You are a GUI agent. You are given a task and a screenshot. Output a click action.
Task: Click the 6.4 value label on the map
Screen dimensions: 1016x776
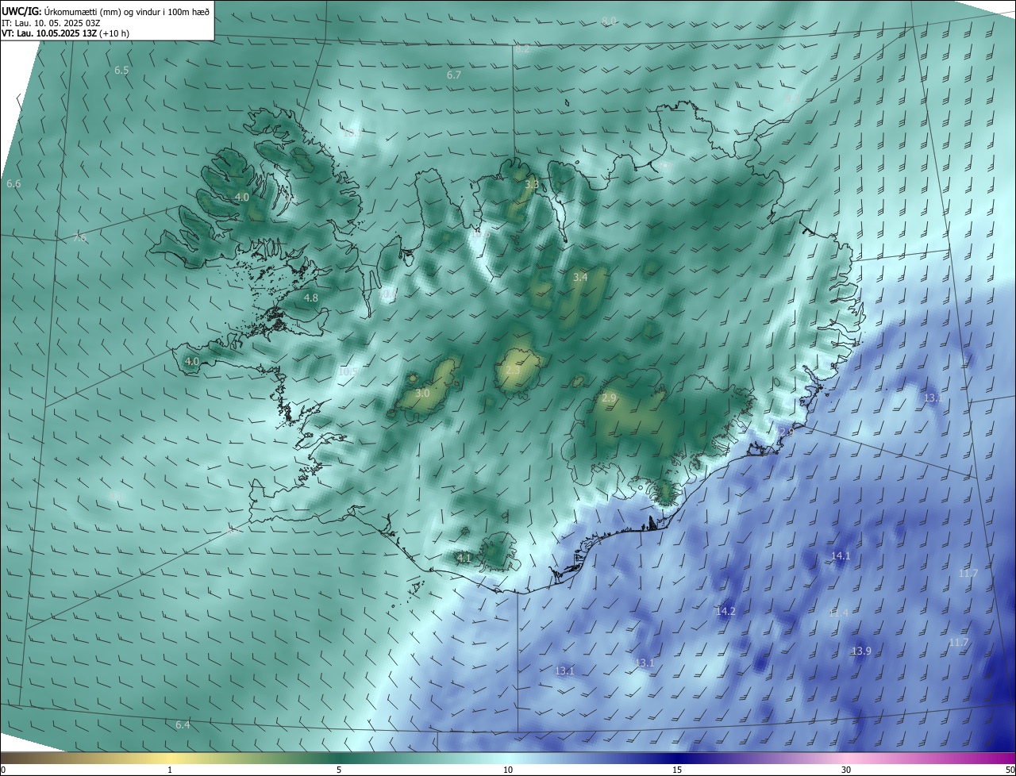[x=183, y=725]
